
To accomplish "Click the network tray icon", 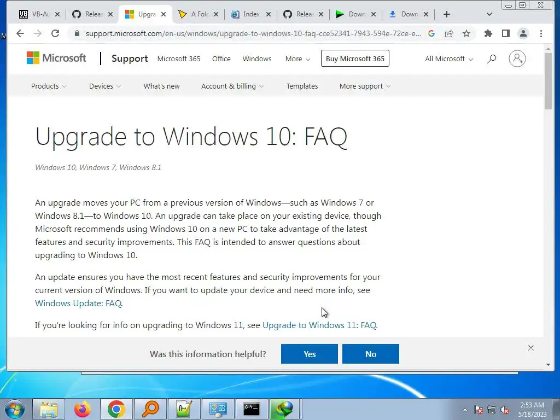I will pos(492,410).
